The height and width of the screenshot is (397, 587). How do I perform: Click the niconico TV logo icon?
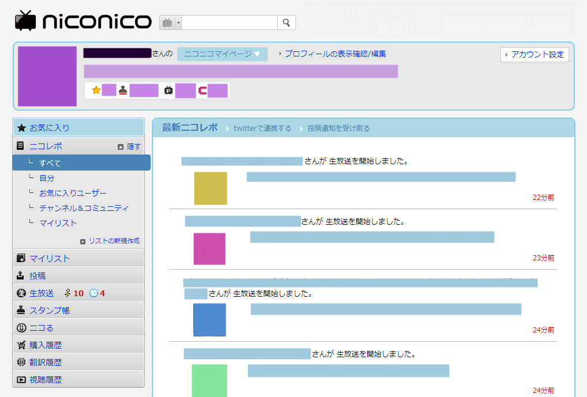click(25, 21)
